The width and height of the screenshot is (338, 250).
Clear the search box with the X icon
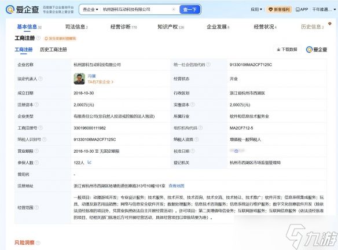click(x=174, y=9)
